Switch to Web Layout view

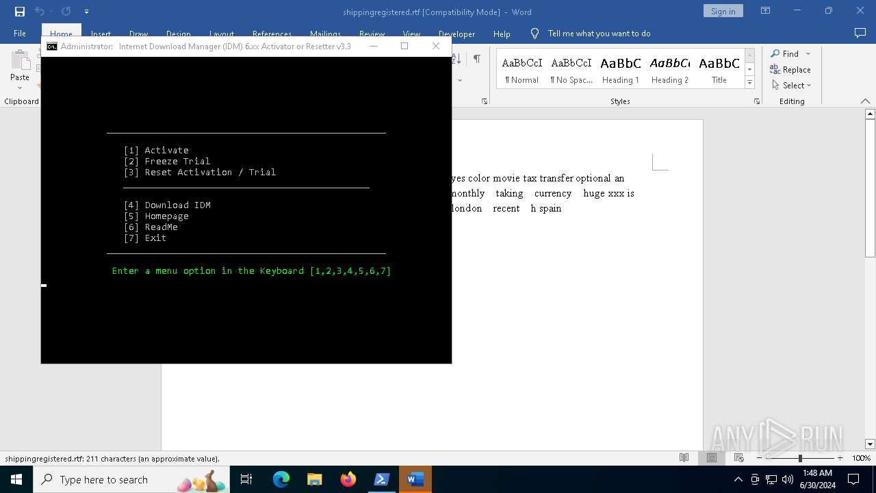[x=738, y=458]
